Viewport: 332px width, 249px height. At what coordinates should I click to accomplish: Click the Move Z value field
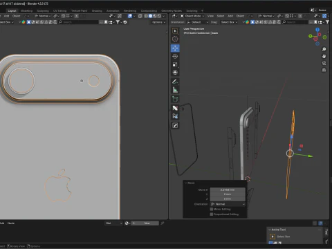pos(228,199)
